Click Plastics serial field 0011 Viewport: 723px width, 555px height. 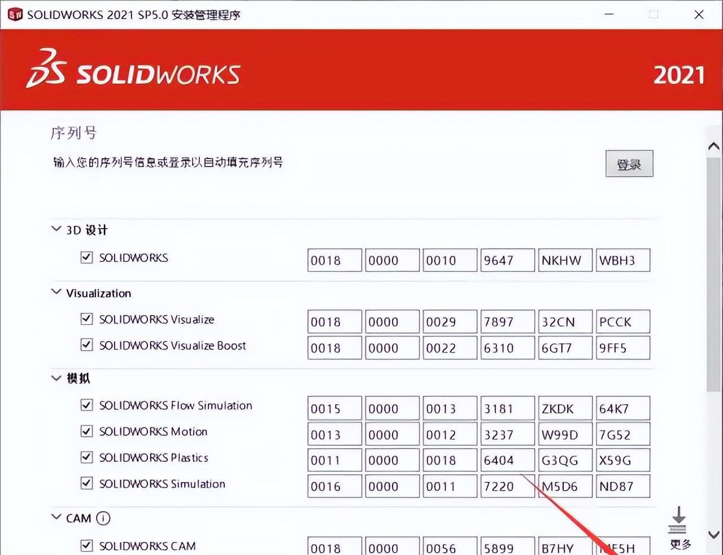(x=334, y=460)
